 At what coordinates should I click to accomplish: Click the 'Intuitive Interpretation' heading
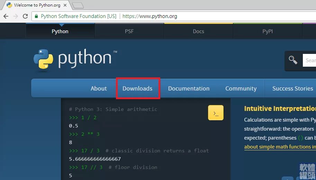click(x=280, y=108)
